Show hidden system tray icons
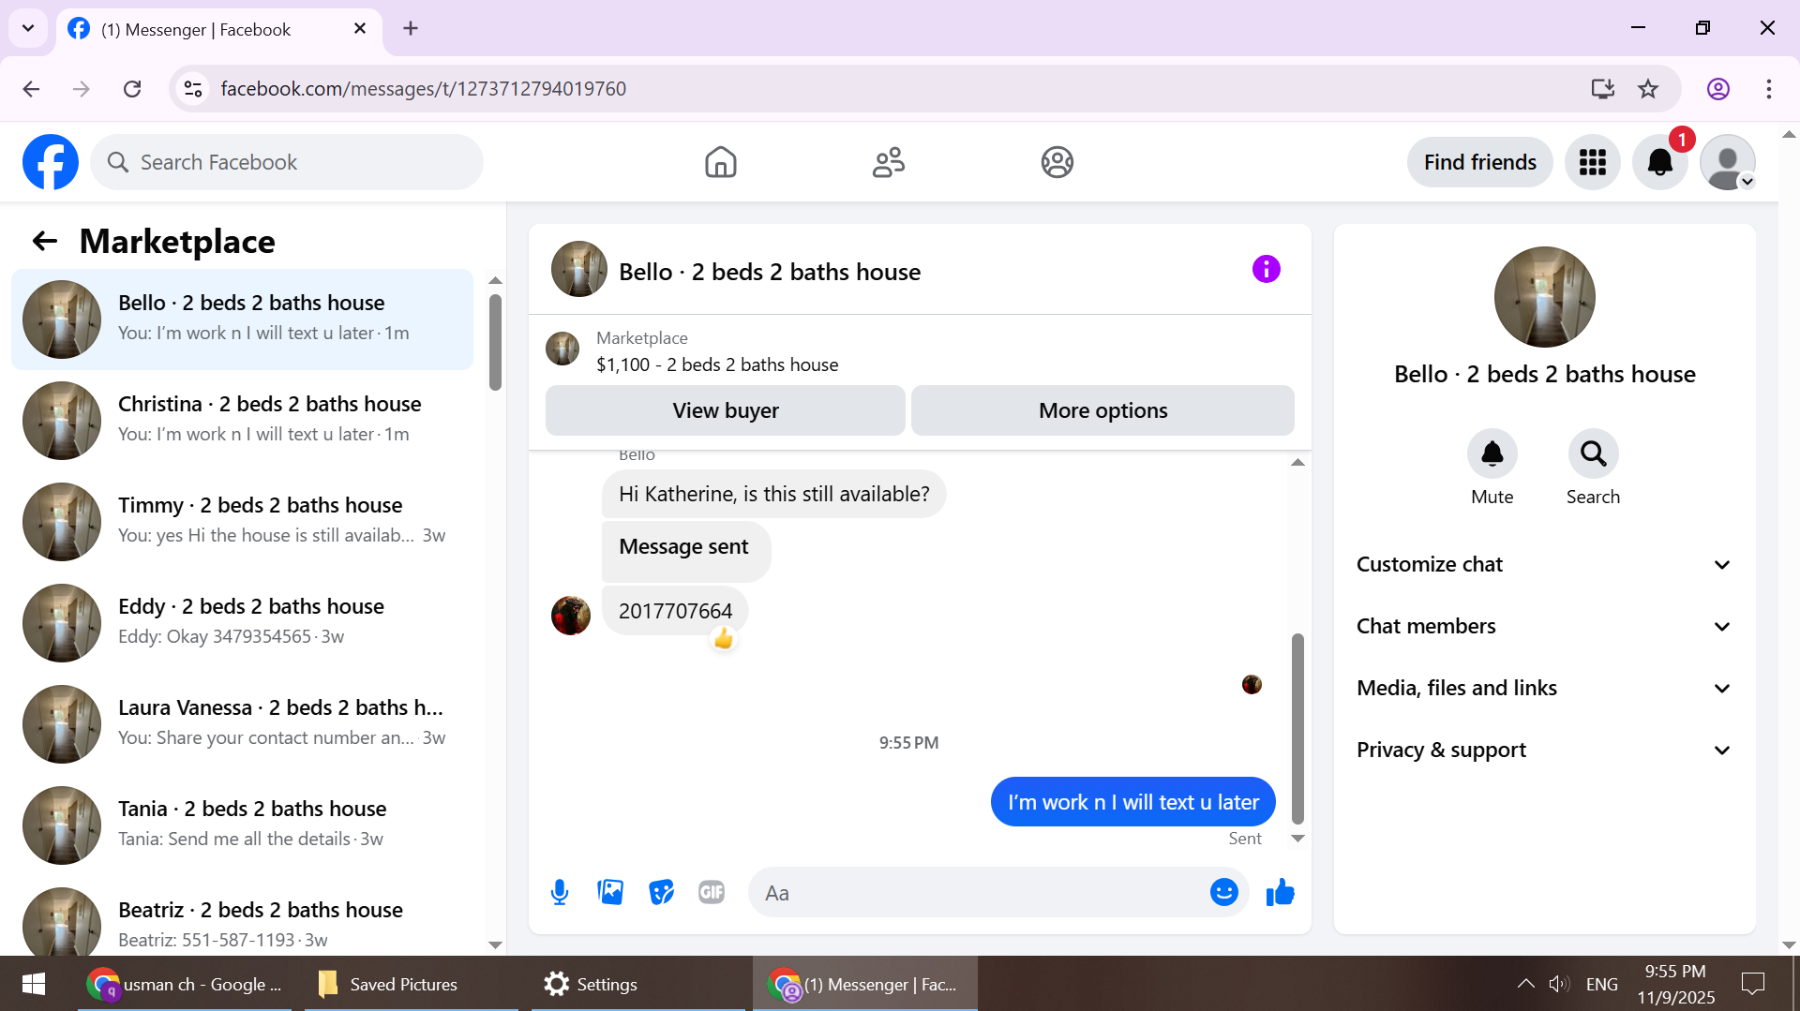 coord(1525,984)
